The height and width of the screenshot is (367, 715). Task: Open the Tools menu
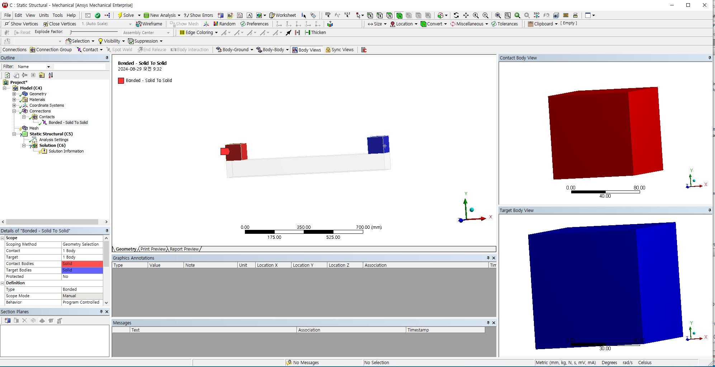[57, 15]
